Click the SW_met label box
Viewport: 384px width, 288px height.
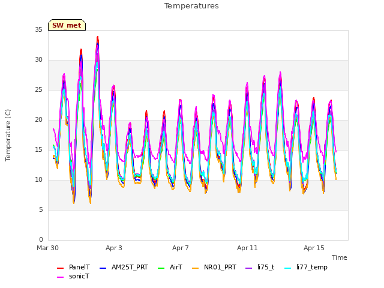(x=67, y=25)
